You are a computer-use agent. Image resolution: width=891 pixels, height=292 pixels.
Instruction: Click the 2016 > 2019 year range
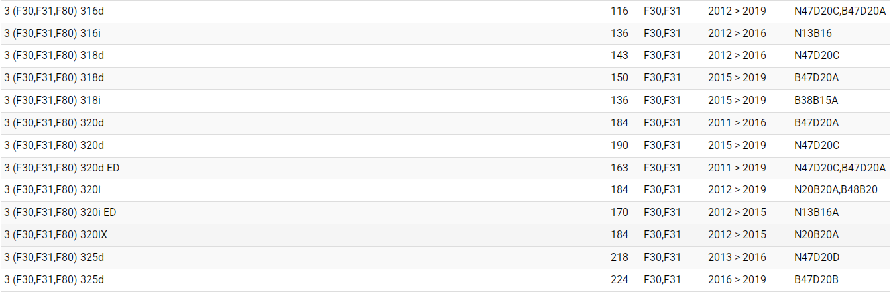coord(737,279)
